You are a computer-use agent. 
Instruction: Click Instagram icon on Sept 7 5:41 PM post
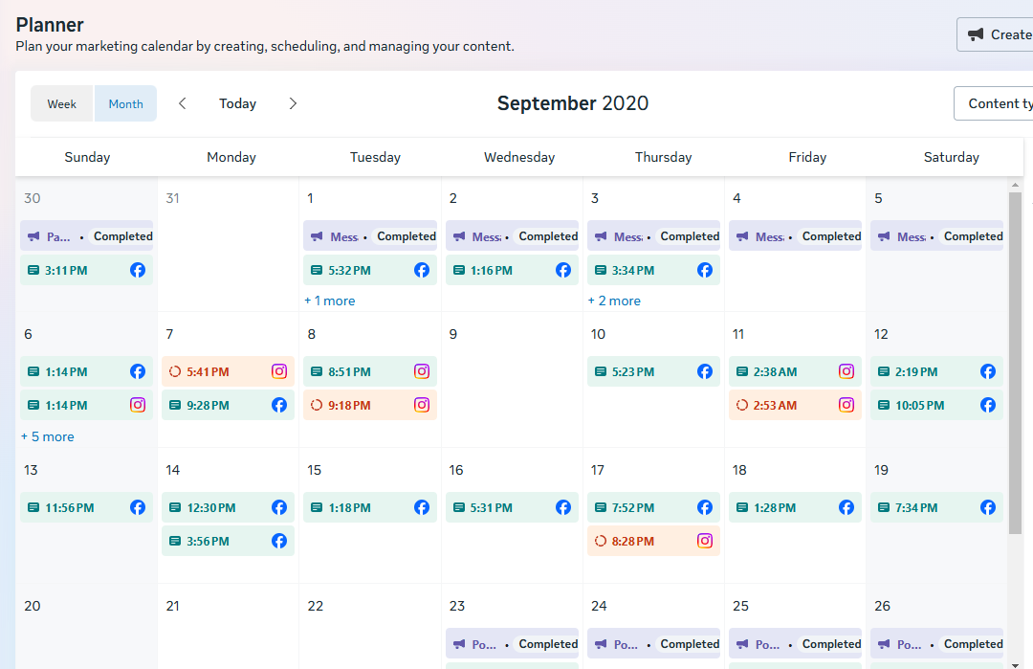point(279,371)
